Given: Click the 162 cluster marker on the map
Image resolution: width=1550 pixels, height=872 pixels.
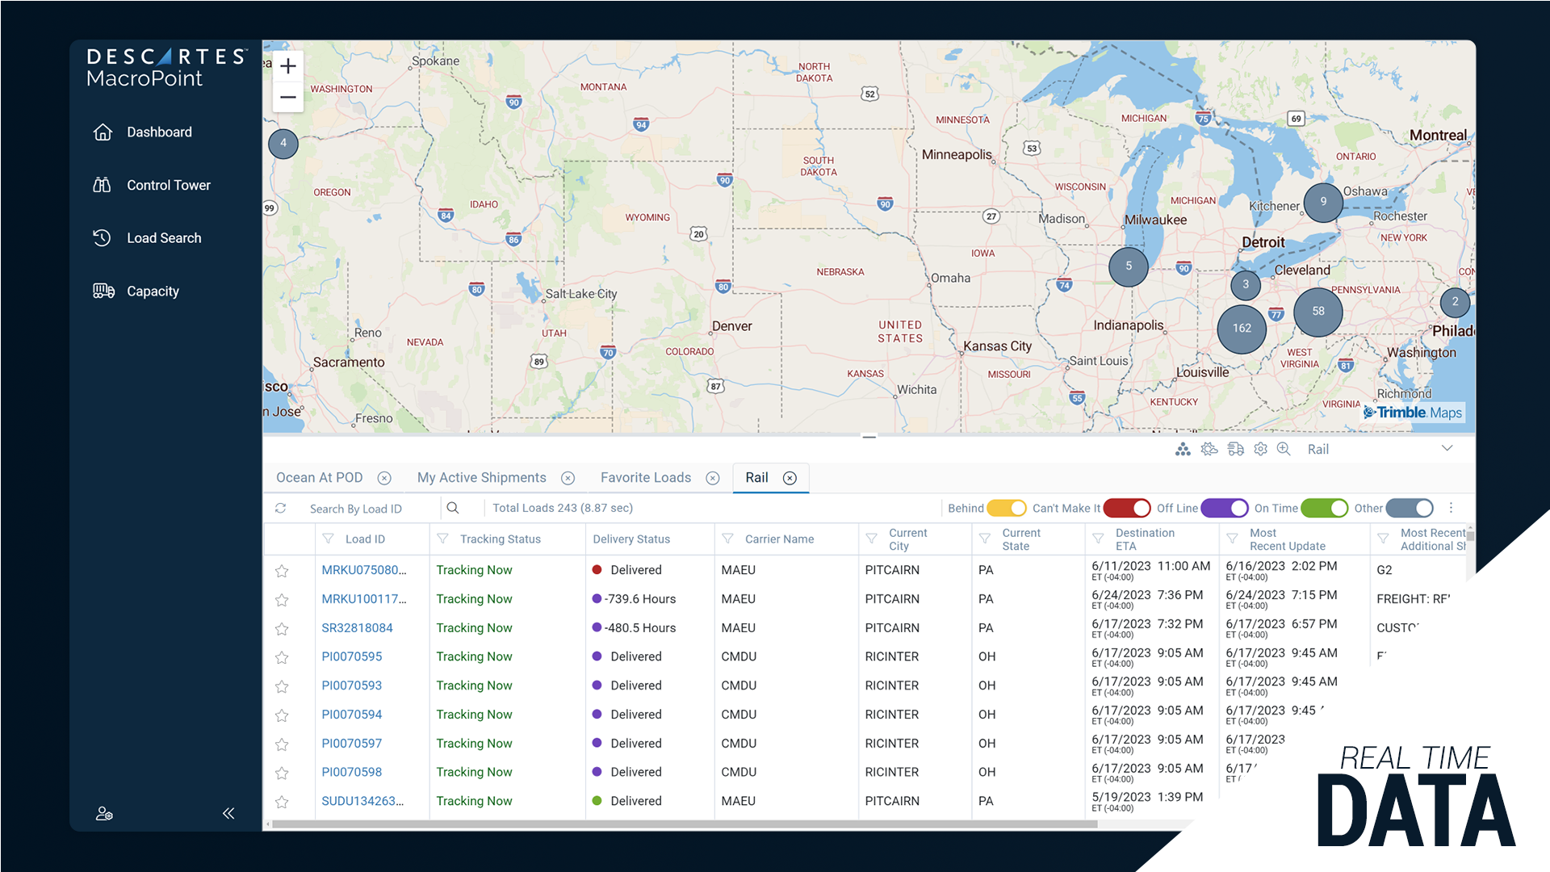Looking at the screenshot, I should tap(1241, 329).
